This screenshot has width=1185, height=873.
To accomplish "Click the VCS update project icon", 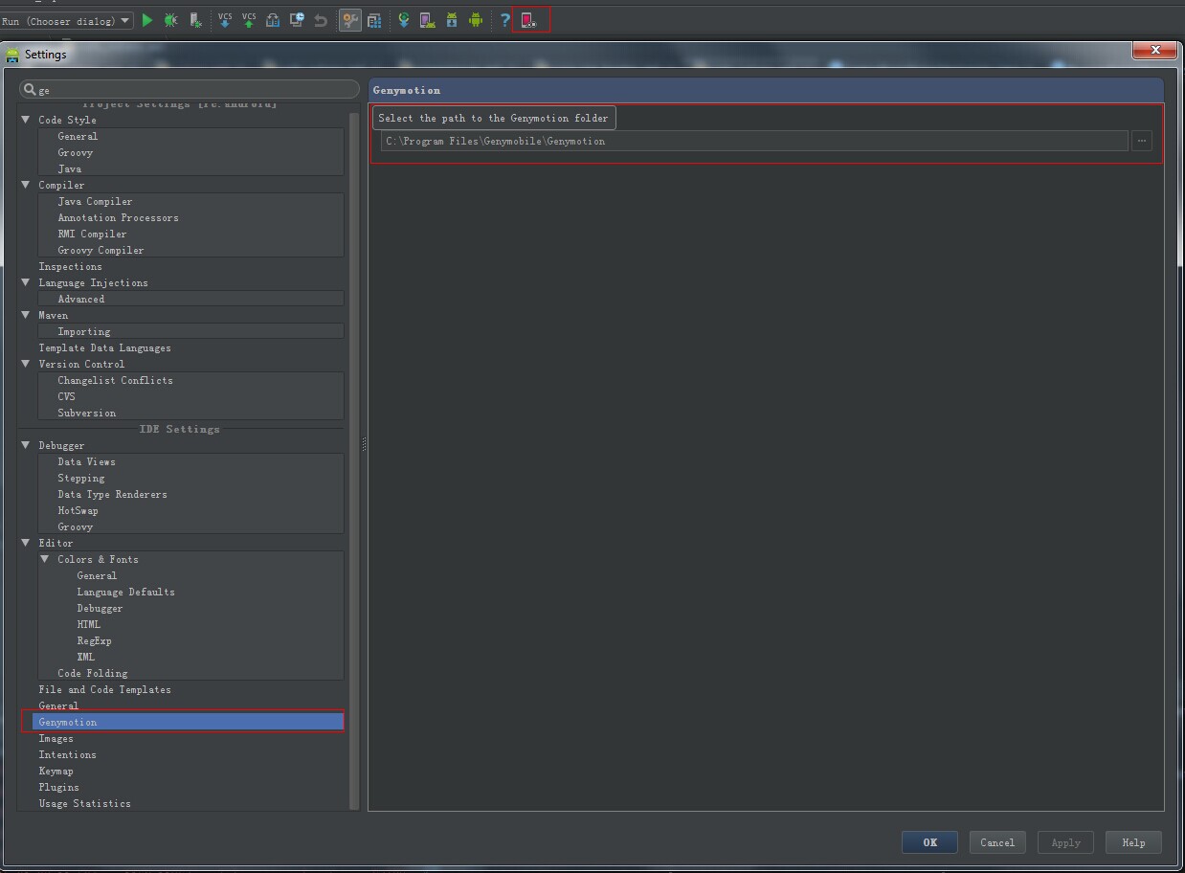I will pyautogui.click(x=225, y=20).
